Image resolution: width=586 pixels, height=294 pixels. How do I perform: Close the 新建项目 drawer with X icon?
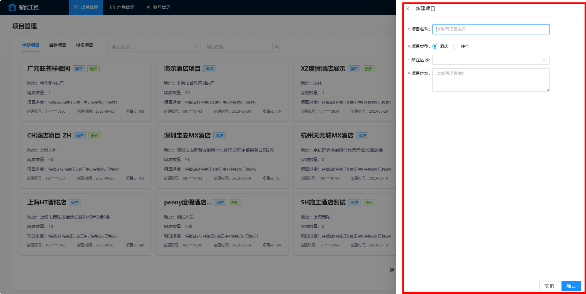408,8
